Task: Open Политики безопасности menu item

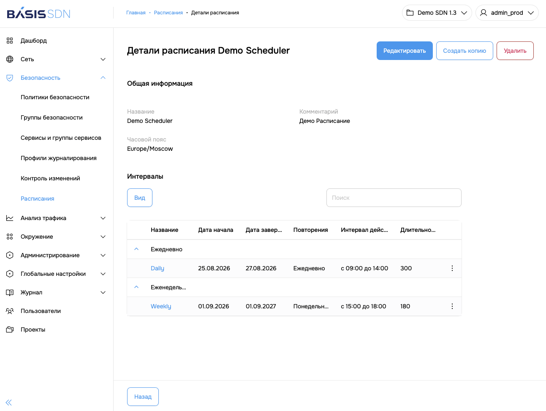Action: click(x=55, y=97)
